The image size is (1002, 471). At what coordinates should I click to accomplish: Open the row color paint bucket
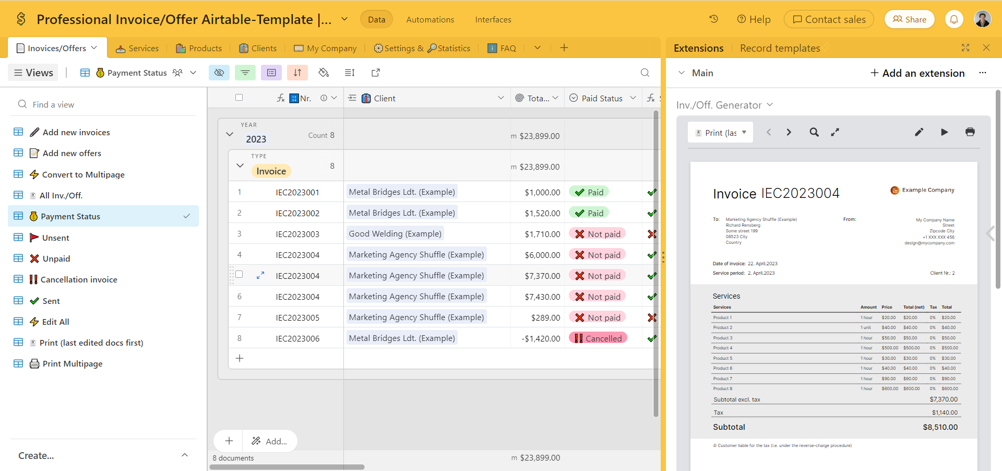[x=324, y=73]
